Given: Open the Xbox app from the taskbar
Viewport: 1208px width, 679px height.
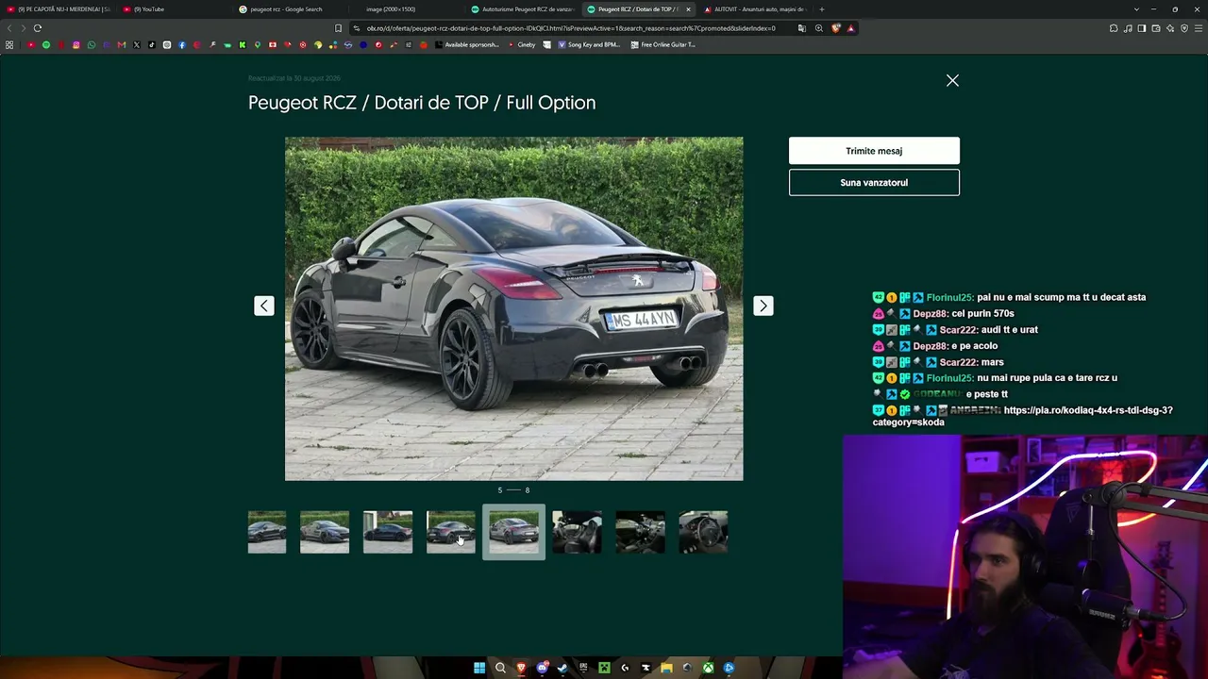Looking at the screenshot, I should (708, 669).
